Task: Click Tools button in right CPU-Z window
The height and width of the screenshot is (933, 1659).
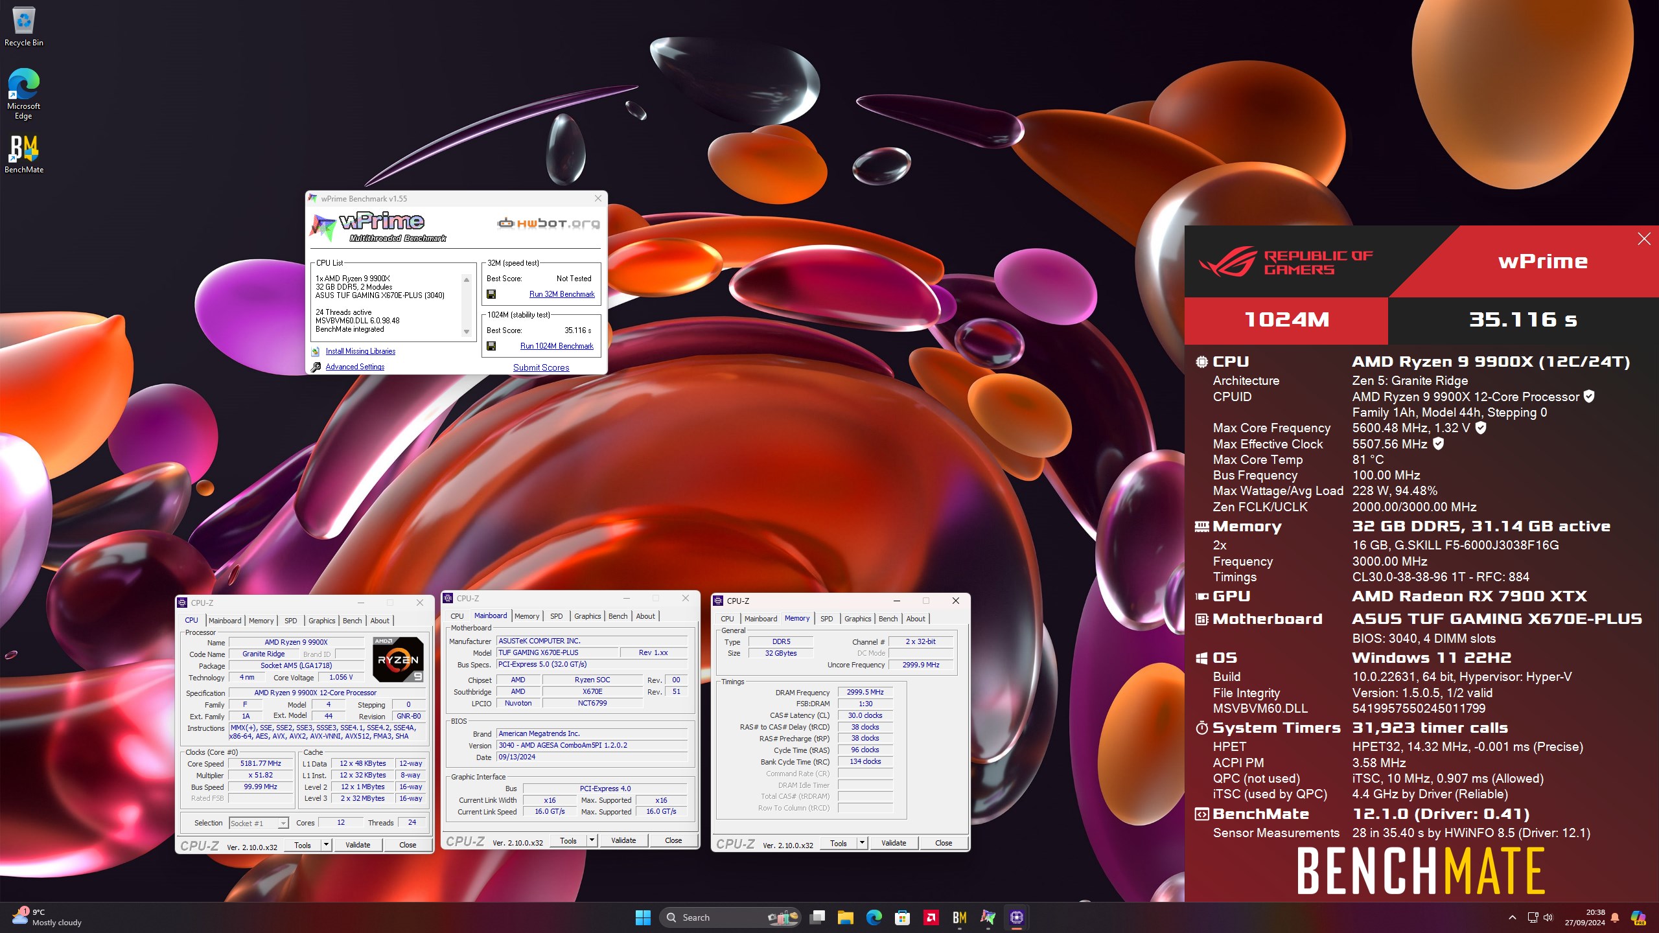Action: [838, 843]
